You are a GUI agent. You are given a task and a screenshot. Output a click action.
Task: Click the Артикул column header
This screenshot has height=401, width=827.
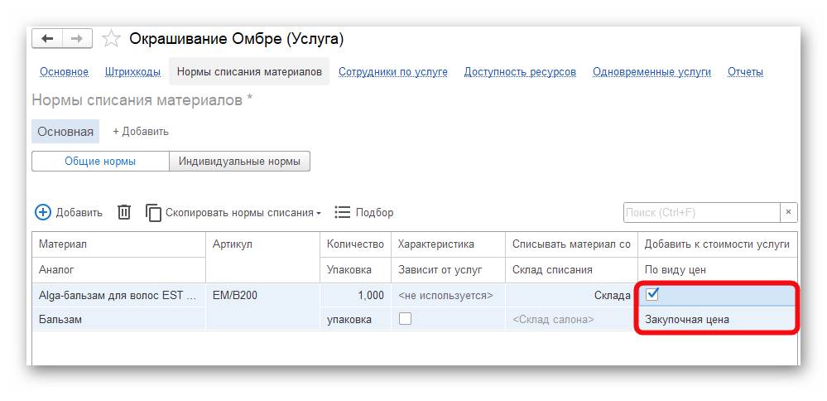pyautogui.click(x=262, y=257)
